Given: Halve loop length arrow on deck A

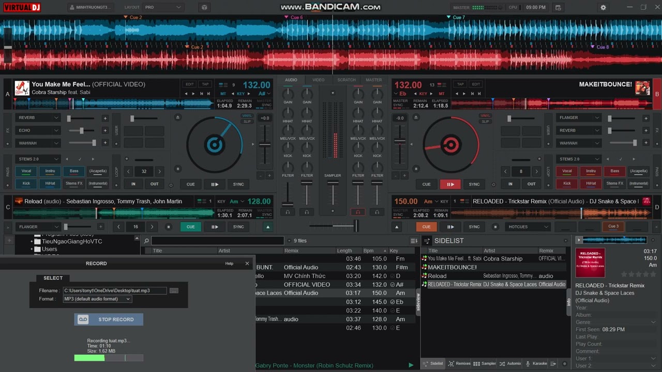Looking at the screenshot, I should [129, 172].
